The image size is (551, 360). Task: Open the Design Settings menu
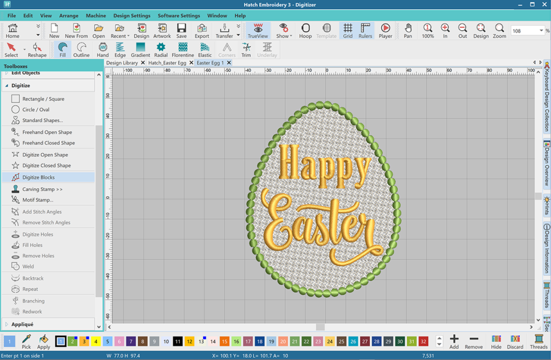point(132,16)
